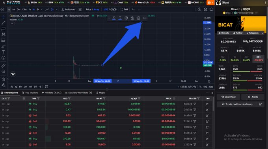
Task: Change text color in floating toolbar
Action: coord(120,18)
